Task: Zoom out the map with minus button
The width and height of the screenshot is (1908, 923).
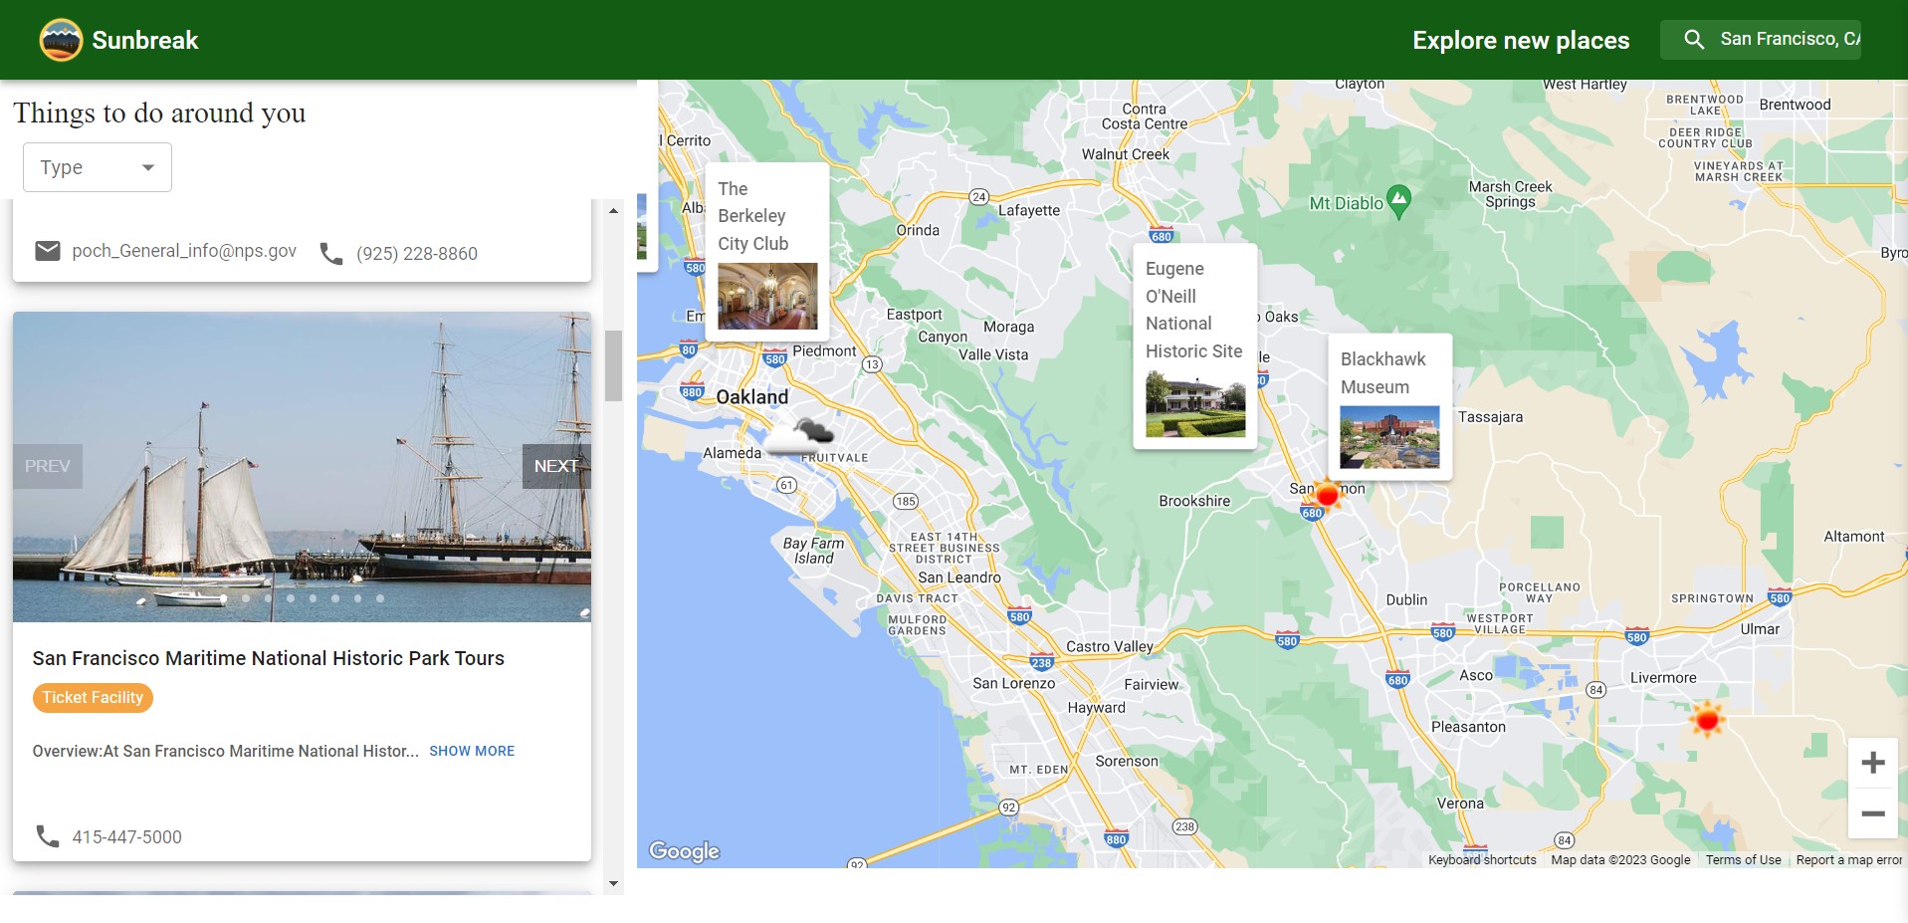Action: click(x=1872, y=813)
